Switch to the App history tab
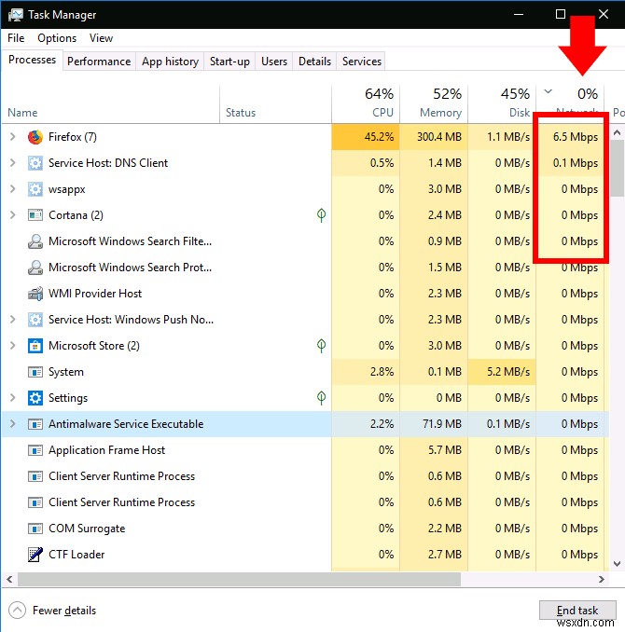The image size is (625, 632). click(x=170, y=62)
